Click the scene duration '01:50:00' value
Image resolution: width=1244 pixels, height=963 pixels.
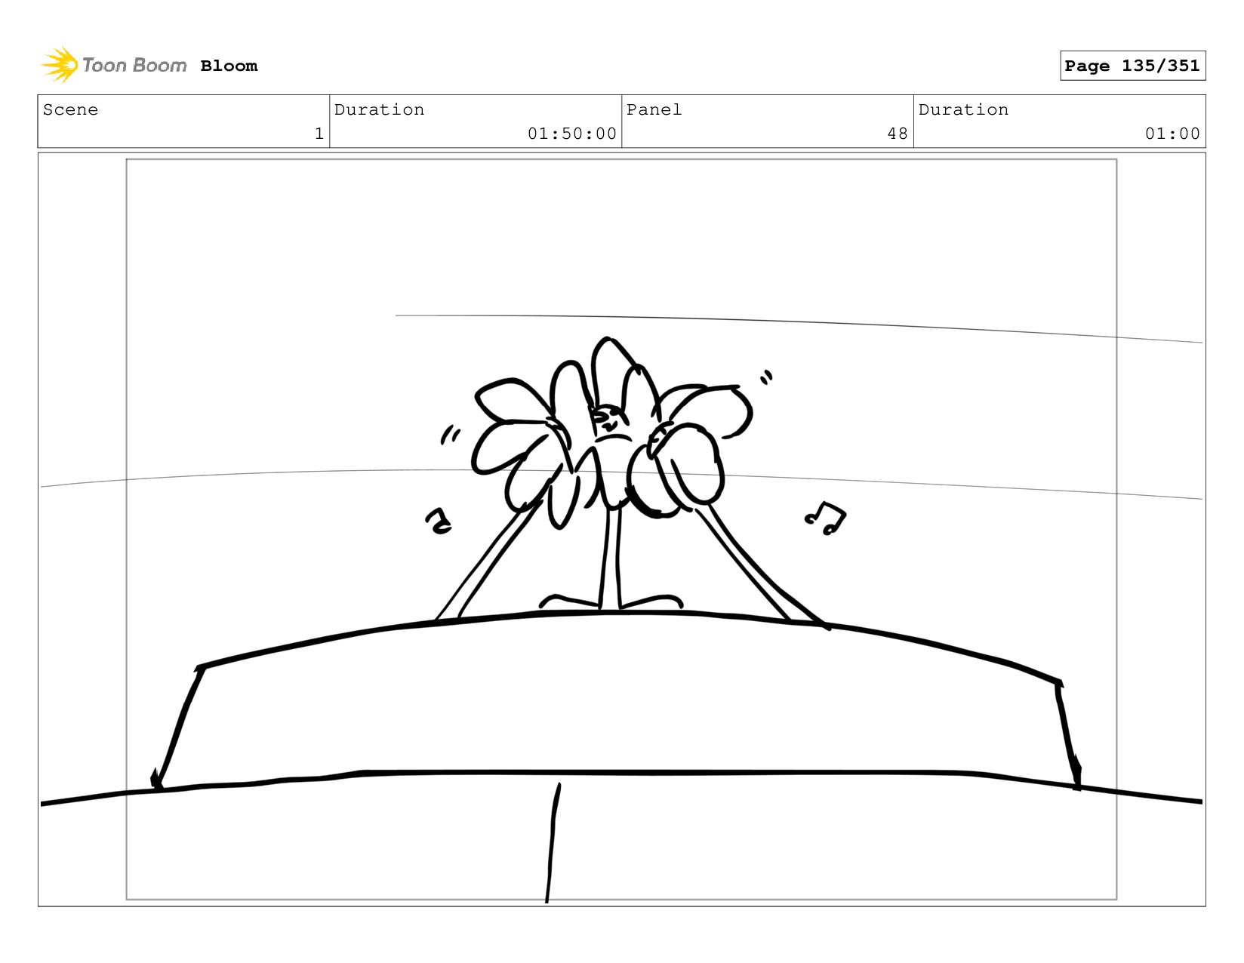tap(572, 134)
